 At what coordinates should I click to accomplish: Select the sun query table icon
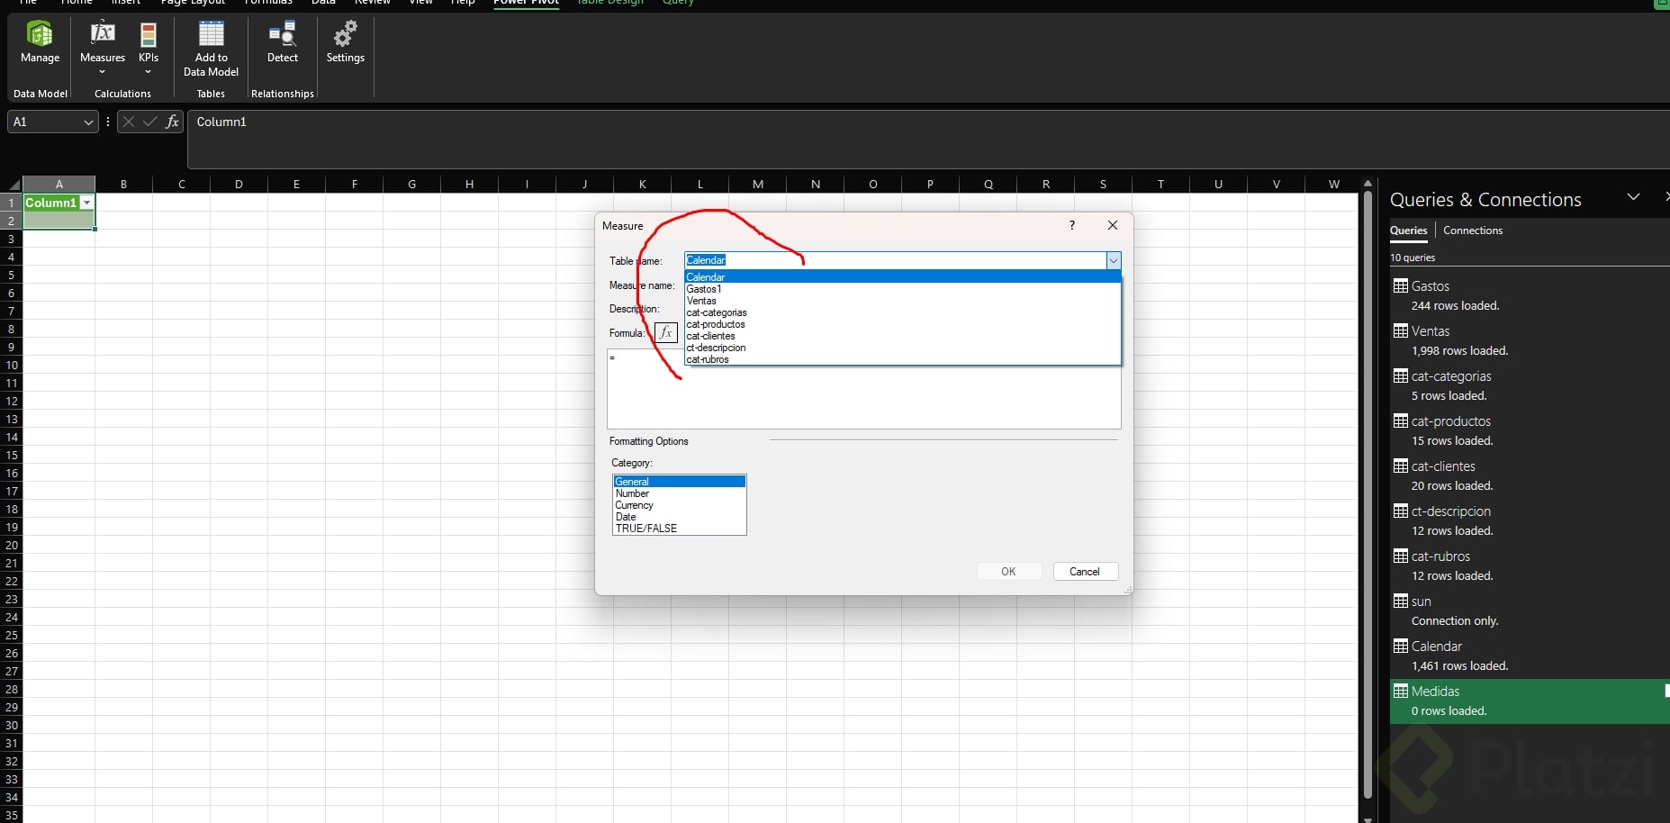click(1400, 601)
